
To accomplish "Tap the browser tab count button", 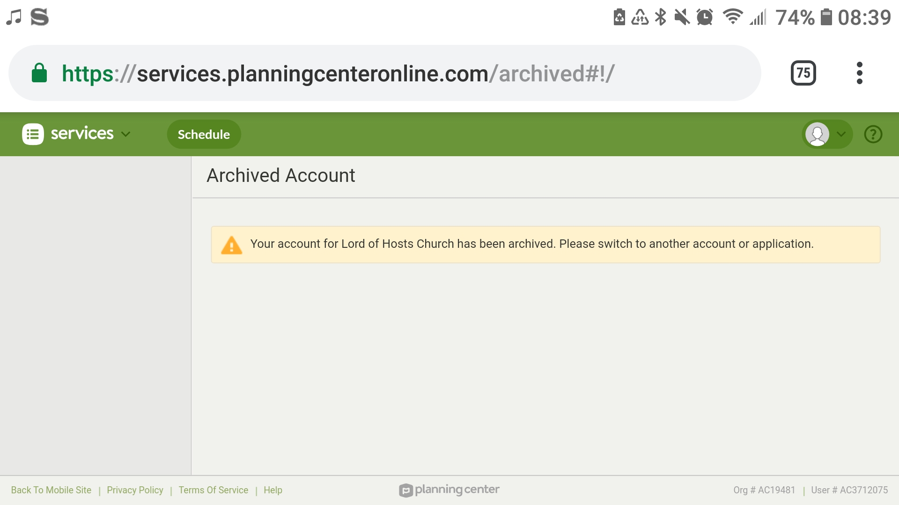I will 803,73.
